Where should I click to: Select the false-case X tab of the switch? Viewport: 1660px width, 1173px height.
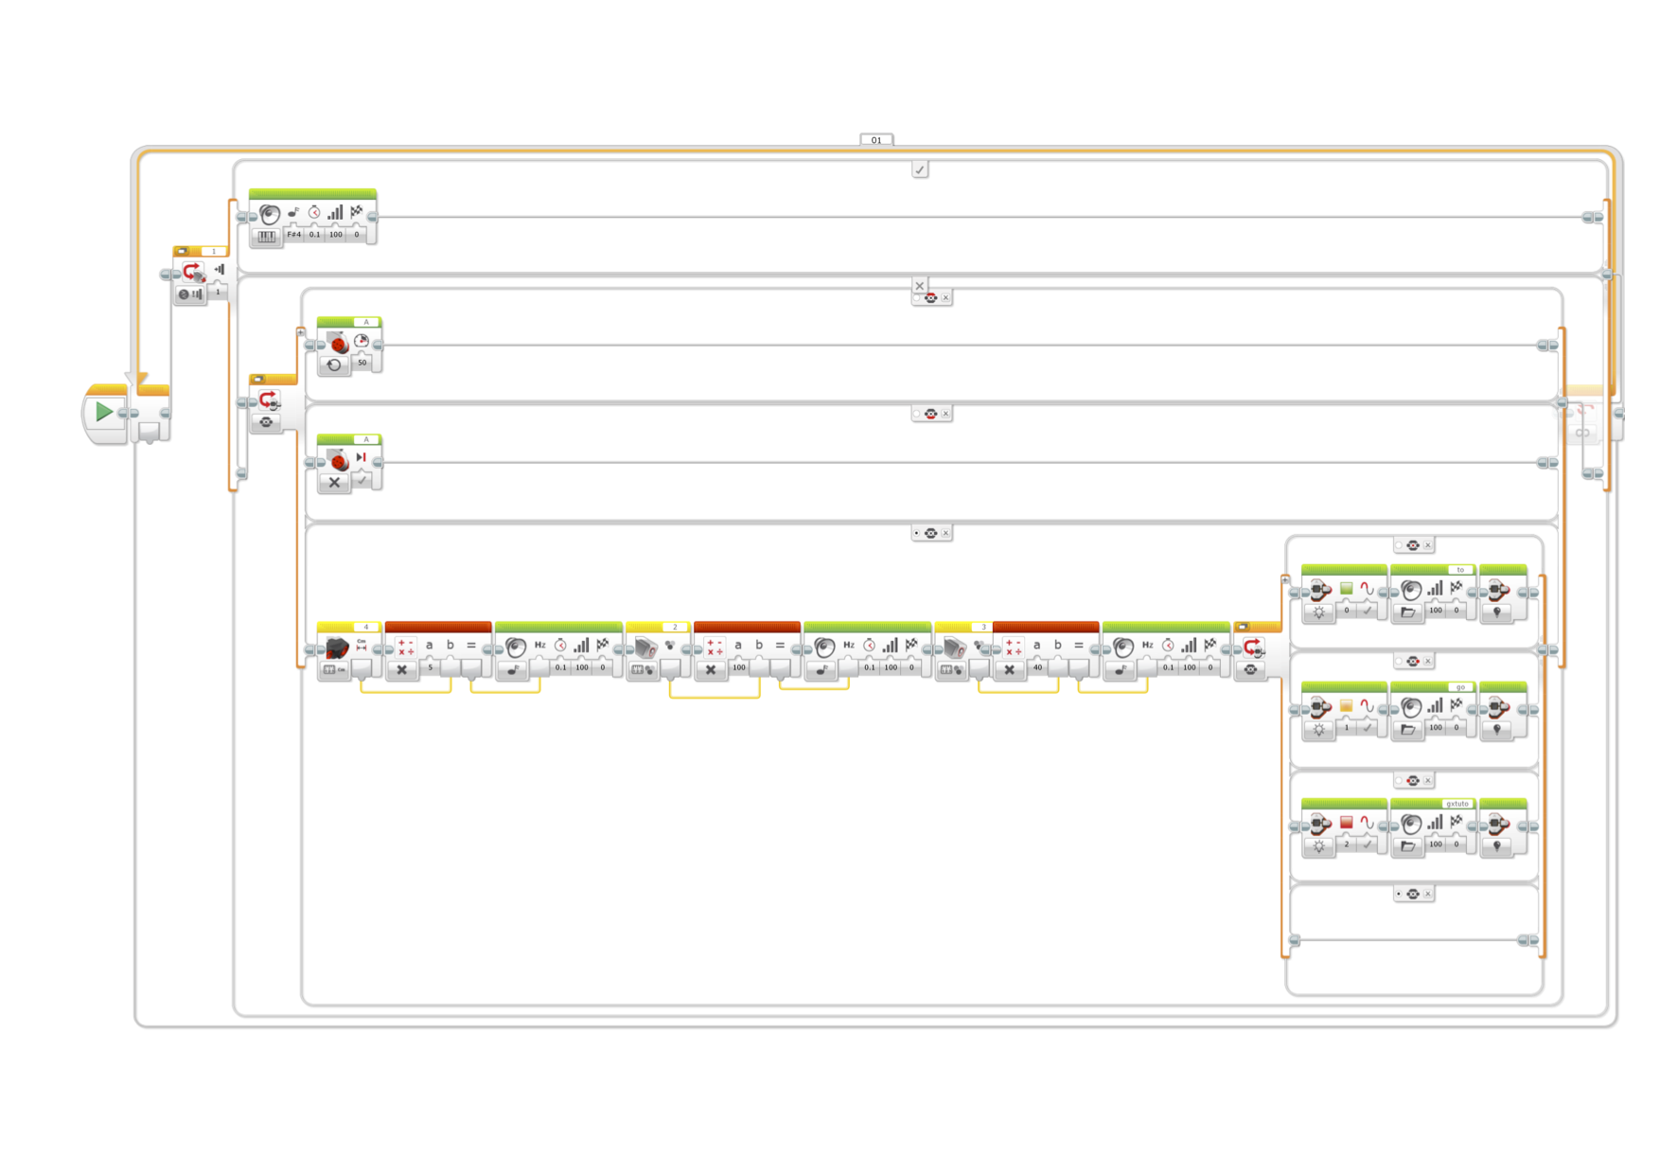[x=919, y=286]
